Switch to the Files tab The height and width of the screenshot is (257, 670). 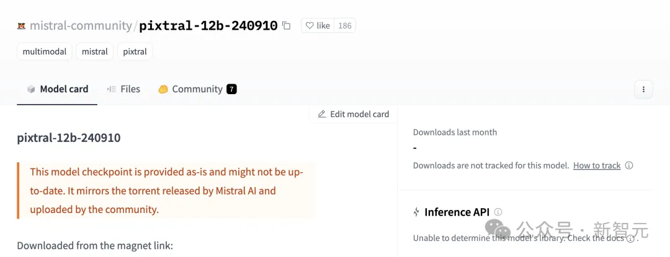click(x=123, y=89)
